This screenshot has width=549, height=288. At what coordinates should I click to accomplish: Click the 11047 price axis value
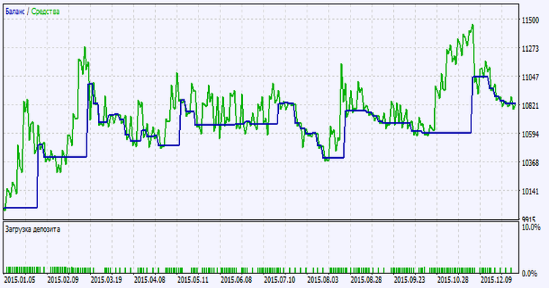530,77
